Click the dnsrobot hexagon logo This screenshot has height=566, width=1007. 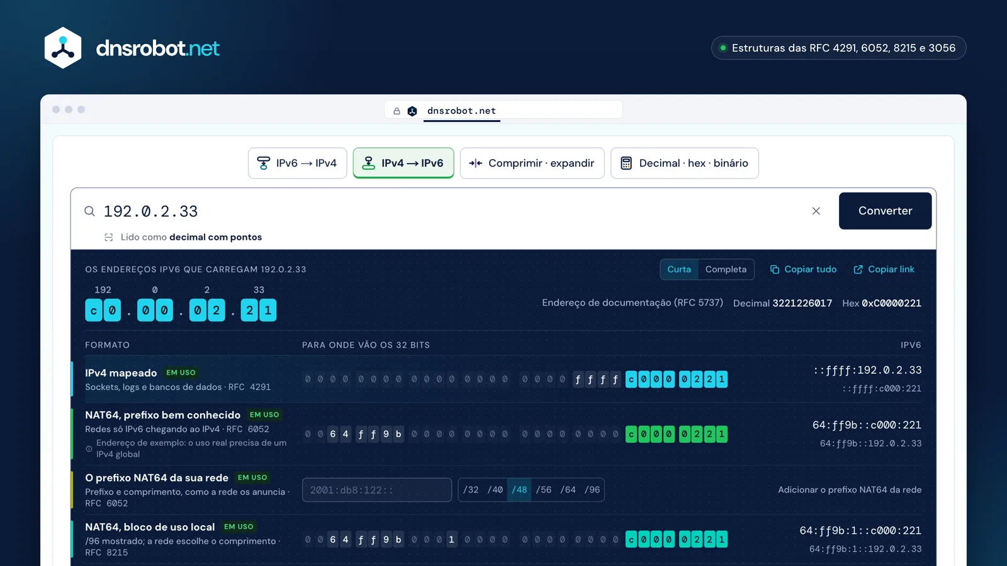[x=63, y=48]
